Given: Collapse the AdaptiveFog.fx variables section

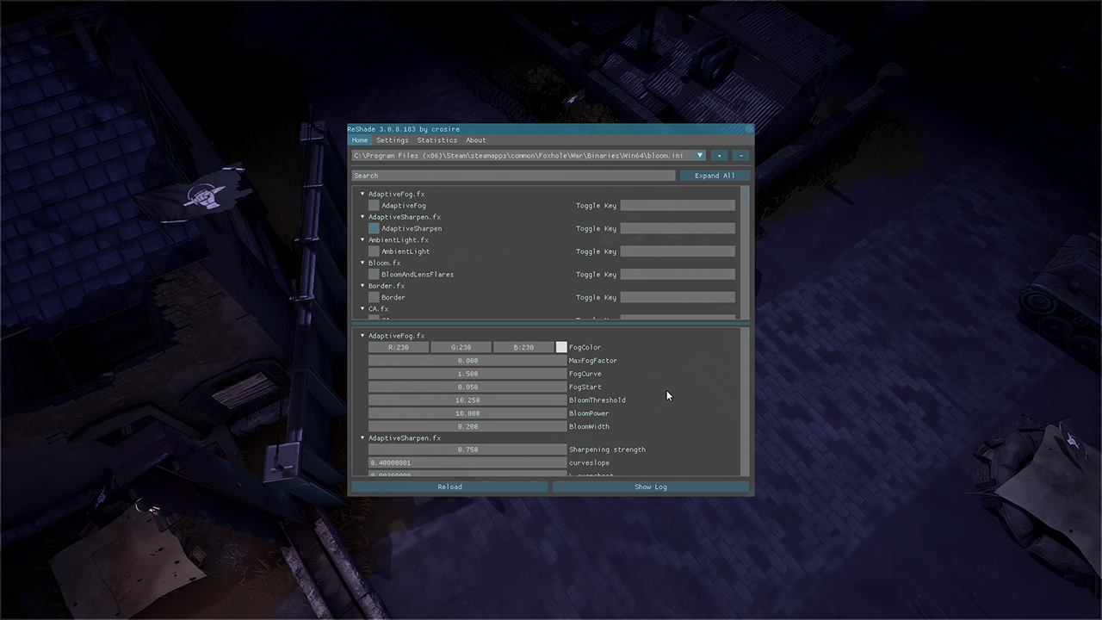Looking at the screenshot, I should [x=362, y=336].
